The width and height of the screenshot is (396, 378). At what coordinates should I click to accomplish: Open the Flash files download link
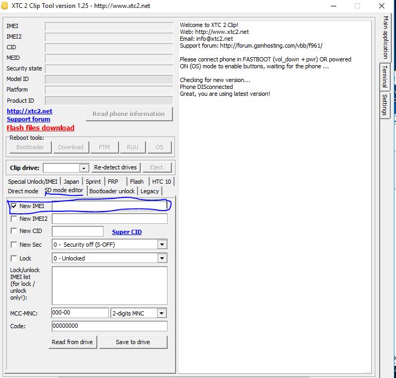(x=40, y=128)
